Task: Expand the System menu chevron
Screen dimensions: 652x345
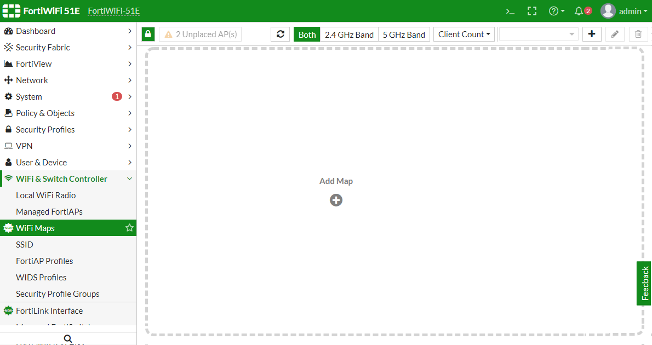Action: tap(130, 96)
